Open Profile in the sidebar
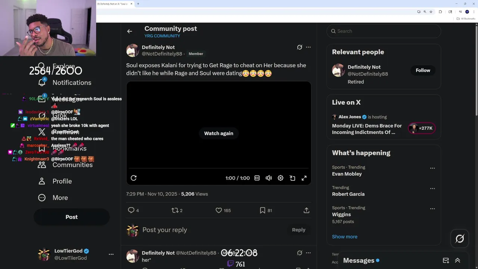The height and width of the screenshot is (269, 478). click(55, 181)
